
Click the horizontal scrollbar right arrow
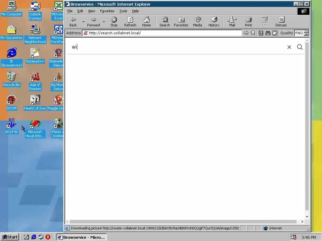pyautogui.click(x=302, y=222)
